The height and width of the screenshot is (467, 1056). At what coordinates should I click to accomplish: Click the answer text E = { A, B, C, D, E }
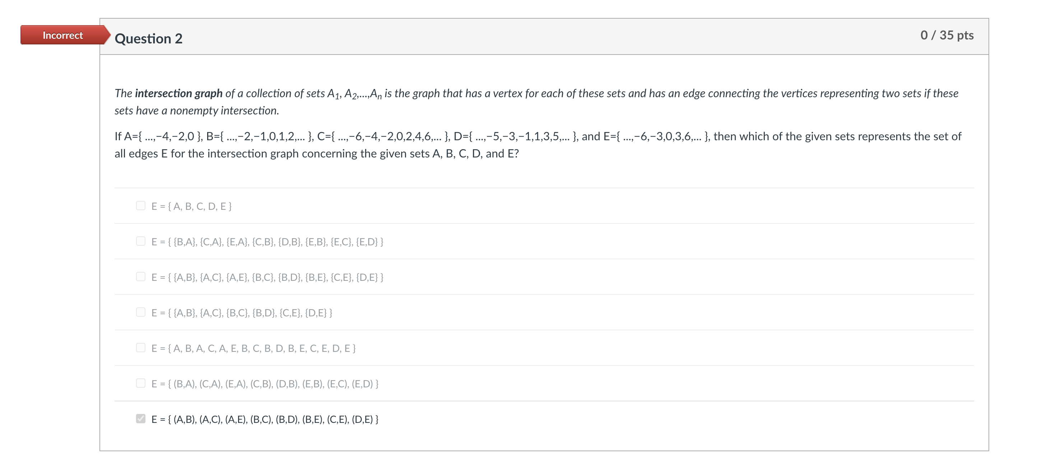(x=191, y=206)
